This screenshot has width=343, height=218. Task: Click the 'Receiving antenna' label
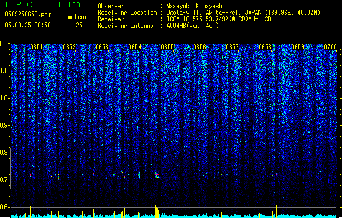point(125,26)
